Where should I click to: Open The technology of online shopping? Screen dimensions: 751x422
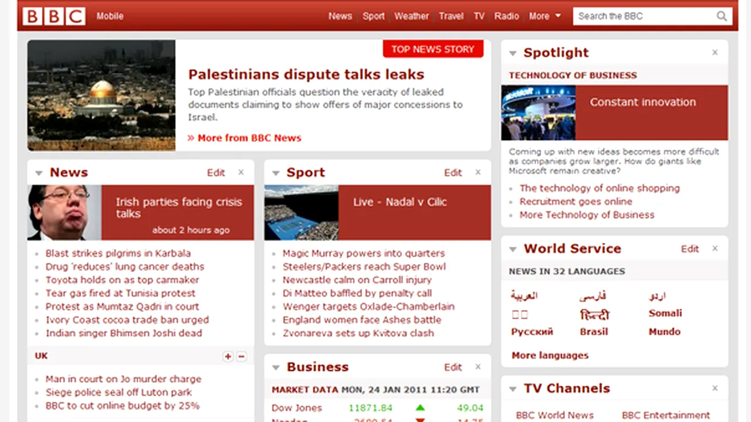[600, 188]
